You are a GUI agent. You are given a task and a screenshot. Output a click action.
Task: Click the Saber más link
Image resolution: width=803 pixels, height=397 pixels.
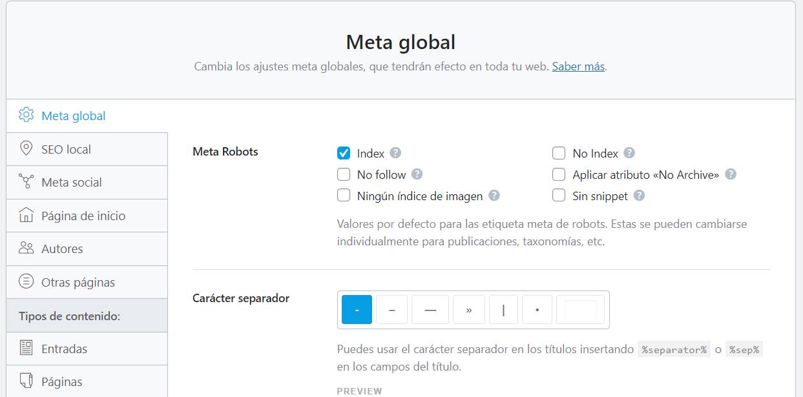point(578,66)
